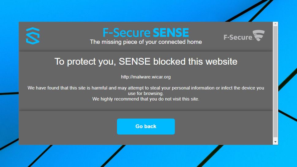297x167 pixels.
Task: Click the SENSE hexagon logo icon
Action: click(32, 36)
